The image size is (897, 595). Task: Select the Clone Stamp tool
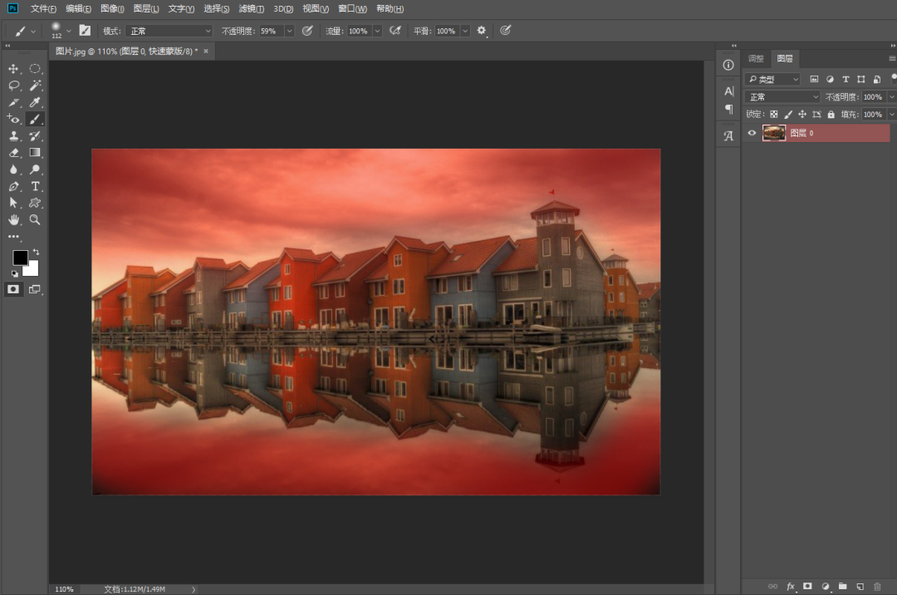pos(13,136)
